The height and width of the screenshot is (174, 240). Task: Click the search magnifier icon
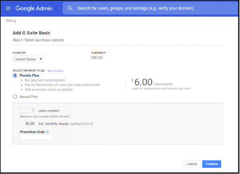pos(70,8)
